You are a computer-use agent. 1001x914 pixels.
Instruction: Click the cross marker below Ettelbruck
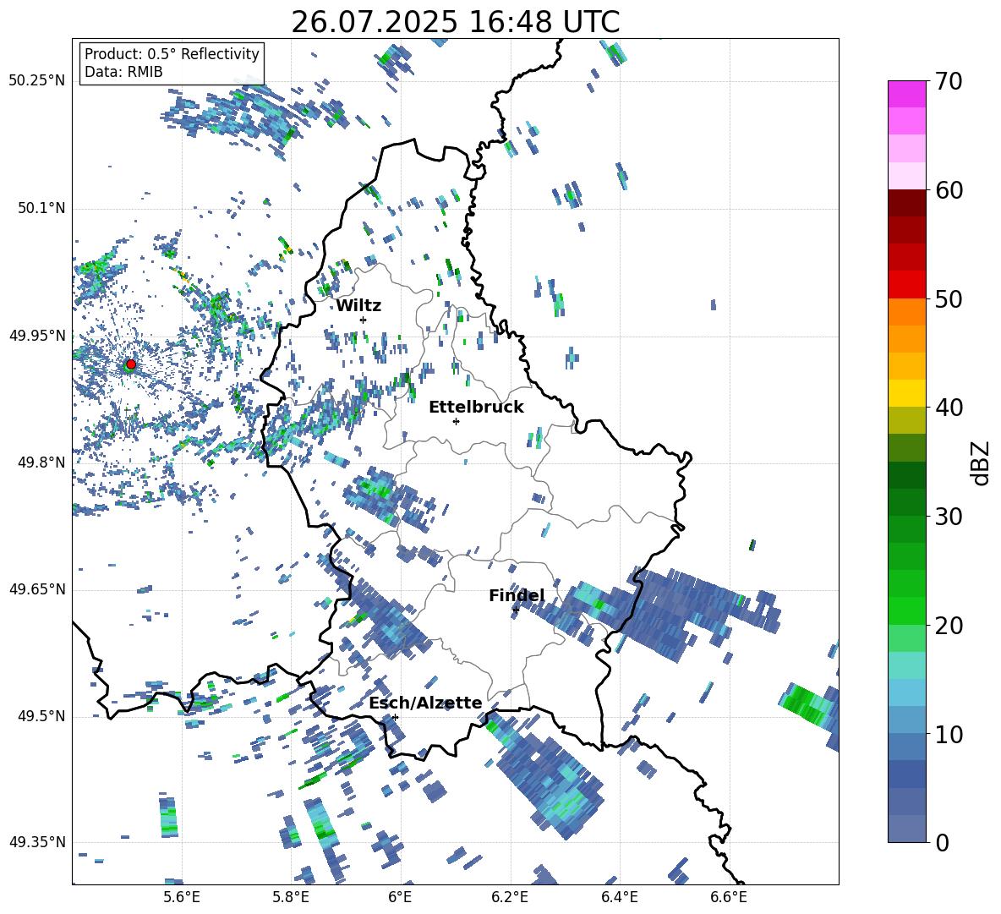(456, 421)
